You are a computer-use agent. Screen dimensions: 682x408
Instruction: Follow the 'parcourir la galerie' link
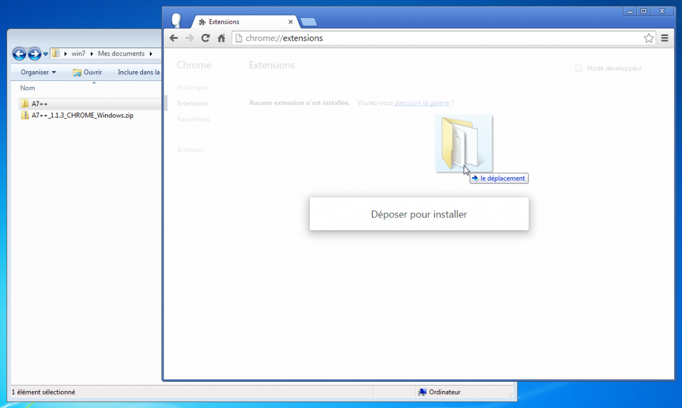tap(422, 103)
